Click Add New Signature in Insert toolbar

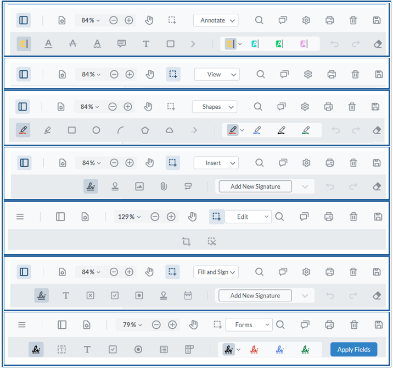(x=255, y=186)
